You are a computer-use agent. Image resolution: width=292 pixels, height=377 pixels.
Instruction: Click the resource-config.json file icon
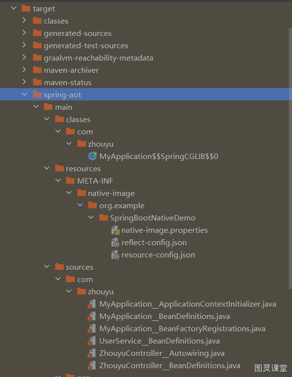tap(115, 255)
